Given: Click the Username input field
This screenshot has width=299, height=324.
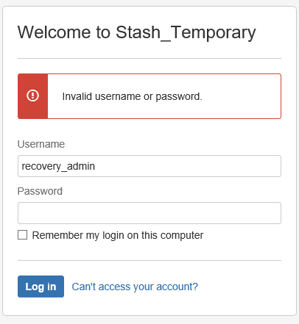Looking at the screenshot, I should [x=149, y=166].
